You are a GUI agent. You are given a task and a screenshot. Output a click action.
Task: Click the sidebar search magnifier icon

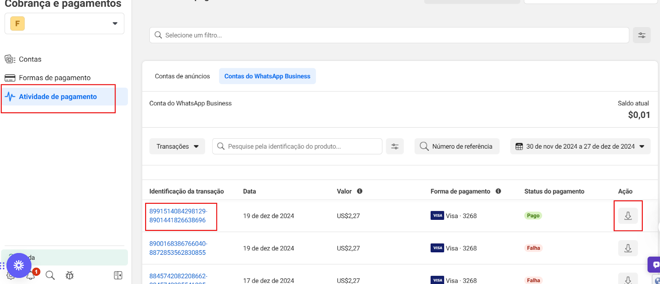50,275
